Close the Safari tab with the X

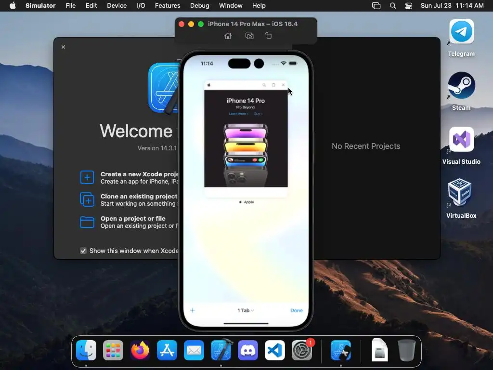pyautogui.click(x=283, y=85)
